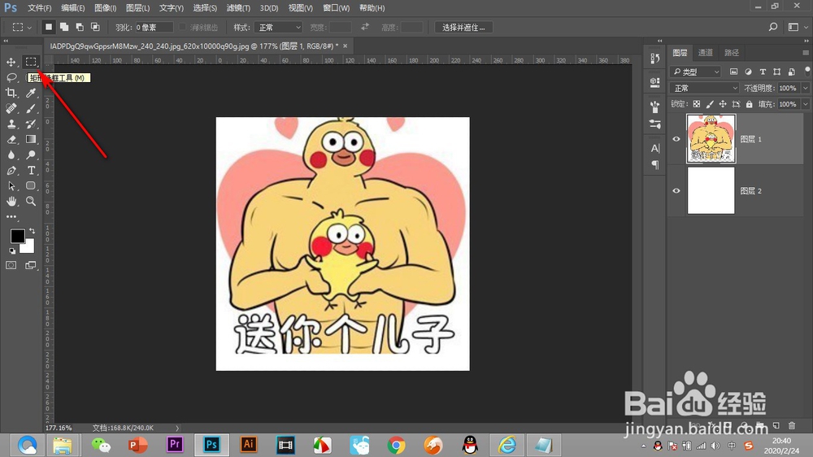Image resolution: width=813 pixels, height=457 pixels.
Task: Click the 选择并遮住 button
Action: click(463, 28)
